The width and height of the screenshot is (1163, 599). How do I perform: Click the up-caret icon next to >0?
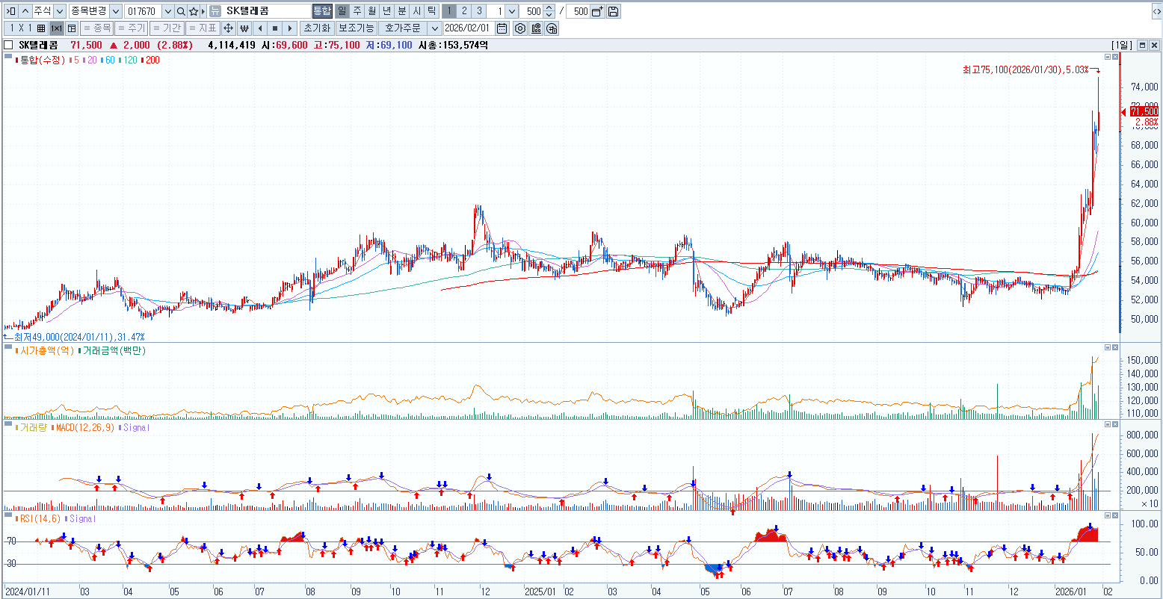coord(25,11)
